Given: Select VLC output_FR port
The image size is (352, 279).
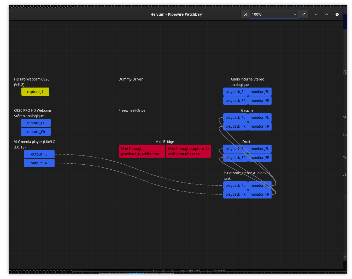Looking at the screenshot, I should (x=39, y=163).
